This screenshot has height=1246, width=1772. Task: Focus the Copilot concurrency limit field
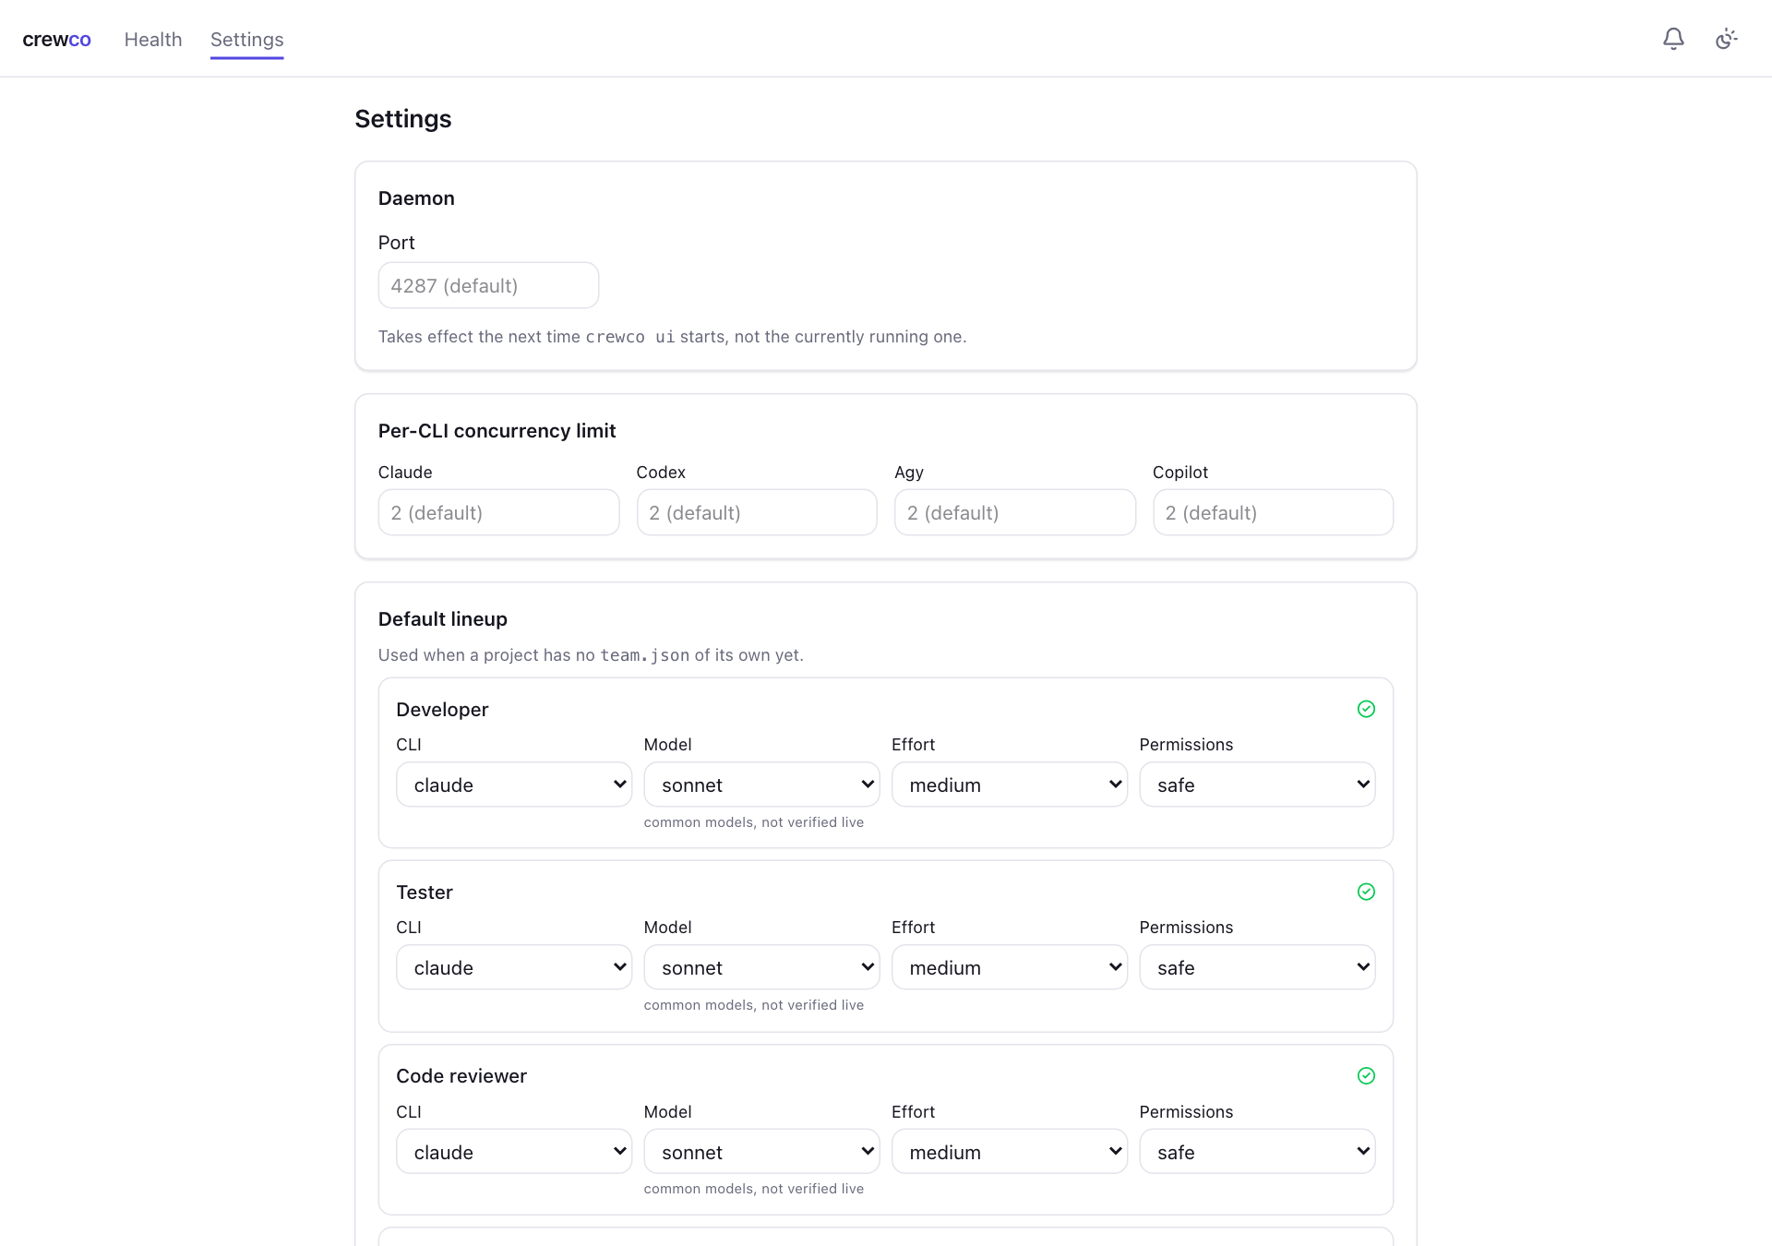pyautogui.click(x=1273, y=512)
